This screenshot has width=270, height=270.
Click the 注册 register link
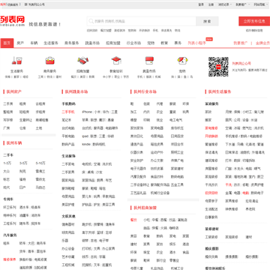click(211, 4)
